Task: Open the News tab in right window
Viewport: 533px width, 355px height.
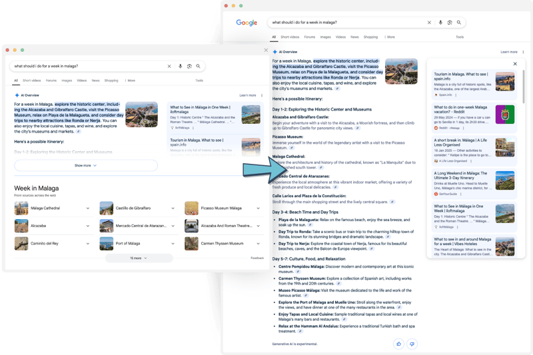Action: tap(354, 37)
